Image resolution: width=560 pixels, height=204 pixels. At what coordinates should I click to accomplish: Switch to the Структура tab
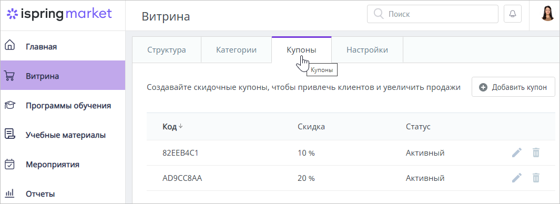pyautogui.click(x=167, y=50)
